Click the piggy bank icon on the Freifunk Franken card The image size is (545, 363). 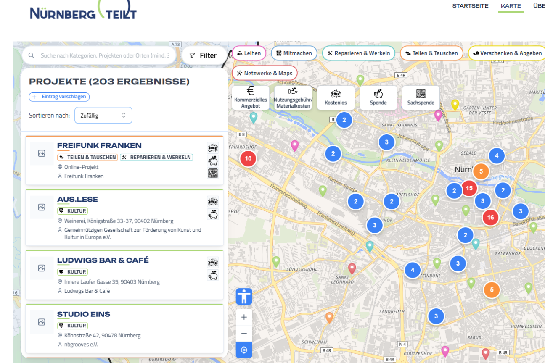pyautogui.click(x=213, y=160)
